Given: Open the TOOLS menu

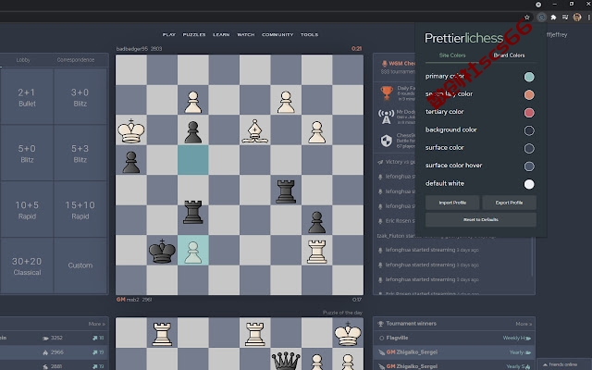Looking at the screenshot, I should coord(309,35).
